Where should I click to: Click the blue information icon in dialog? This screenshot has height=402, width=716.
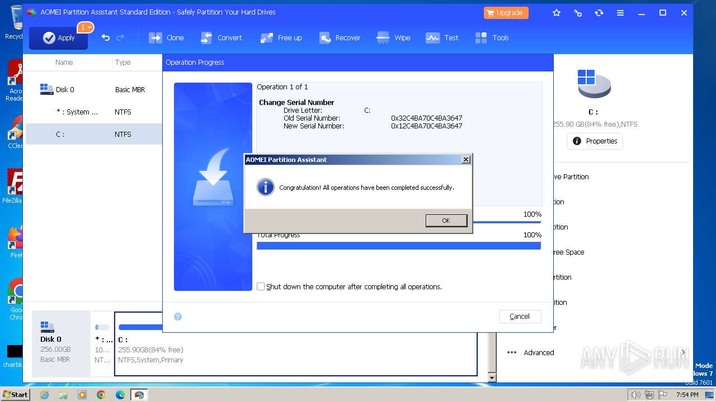pyautogui.click(x=265, y=187)
